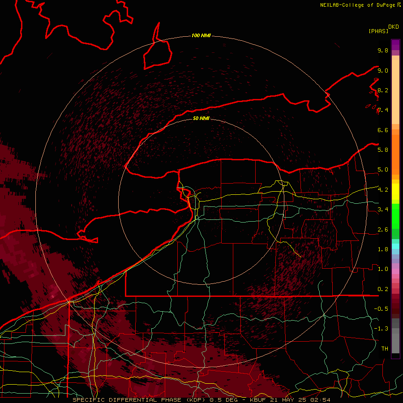Click the 0.5 DEG elevation angle text
The height and width of the screenshot is (403, 403).
pyautogui.click(x=223, y=400)
